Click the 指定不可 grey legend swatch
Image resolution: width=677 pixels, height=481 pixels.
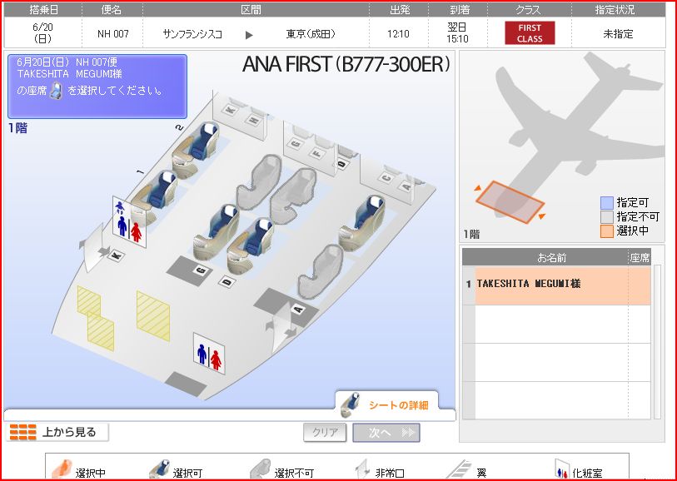tap(606, 217)
